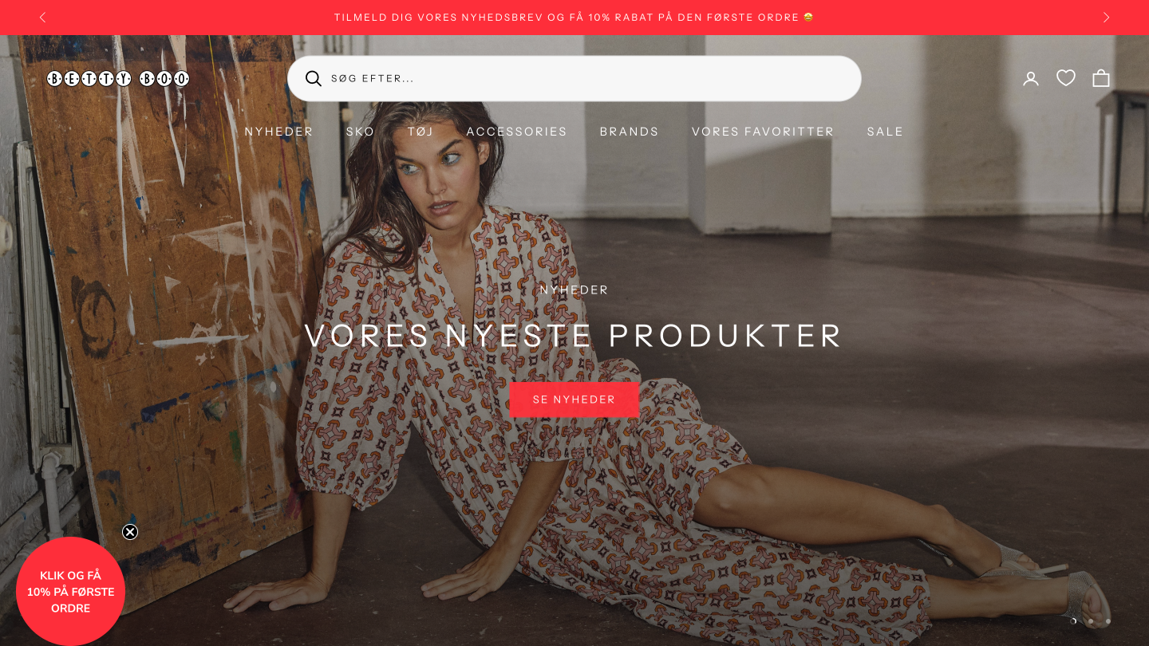The width and height of the screenshot is (1149, 646).
Task: Select first hero slideshow dot
Action: click(1073, 620)
